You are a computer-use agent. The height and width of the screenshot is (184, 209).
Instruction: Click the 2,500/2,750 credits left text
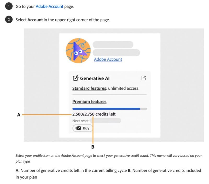tap(94, 114)
